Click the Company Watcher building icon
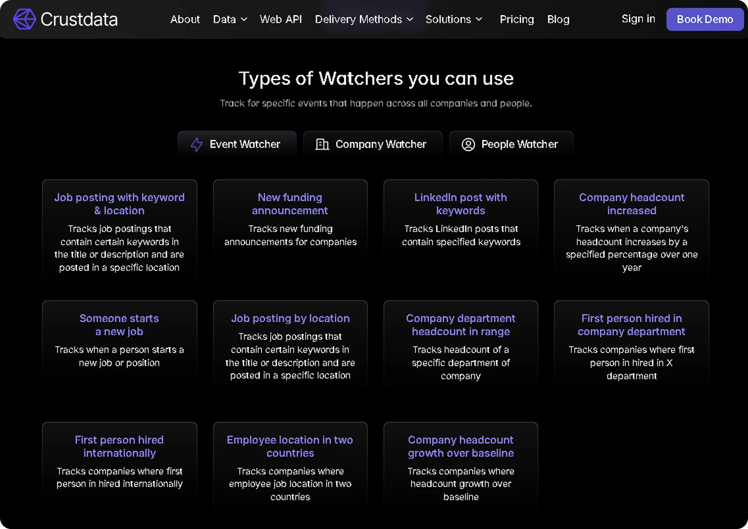The image size is (748, 529). (x=321, y=144)
